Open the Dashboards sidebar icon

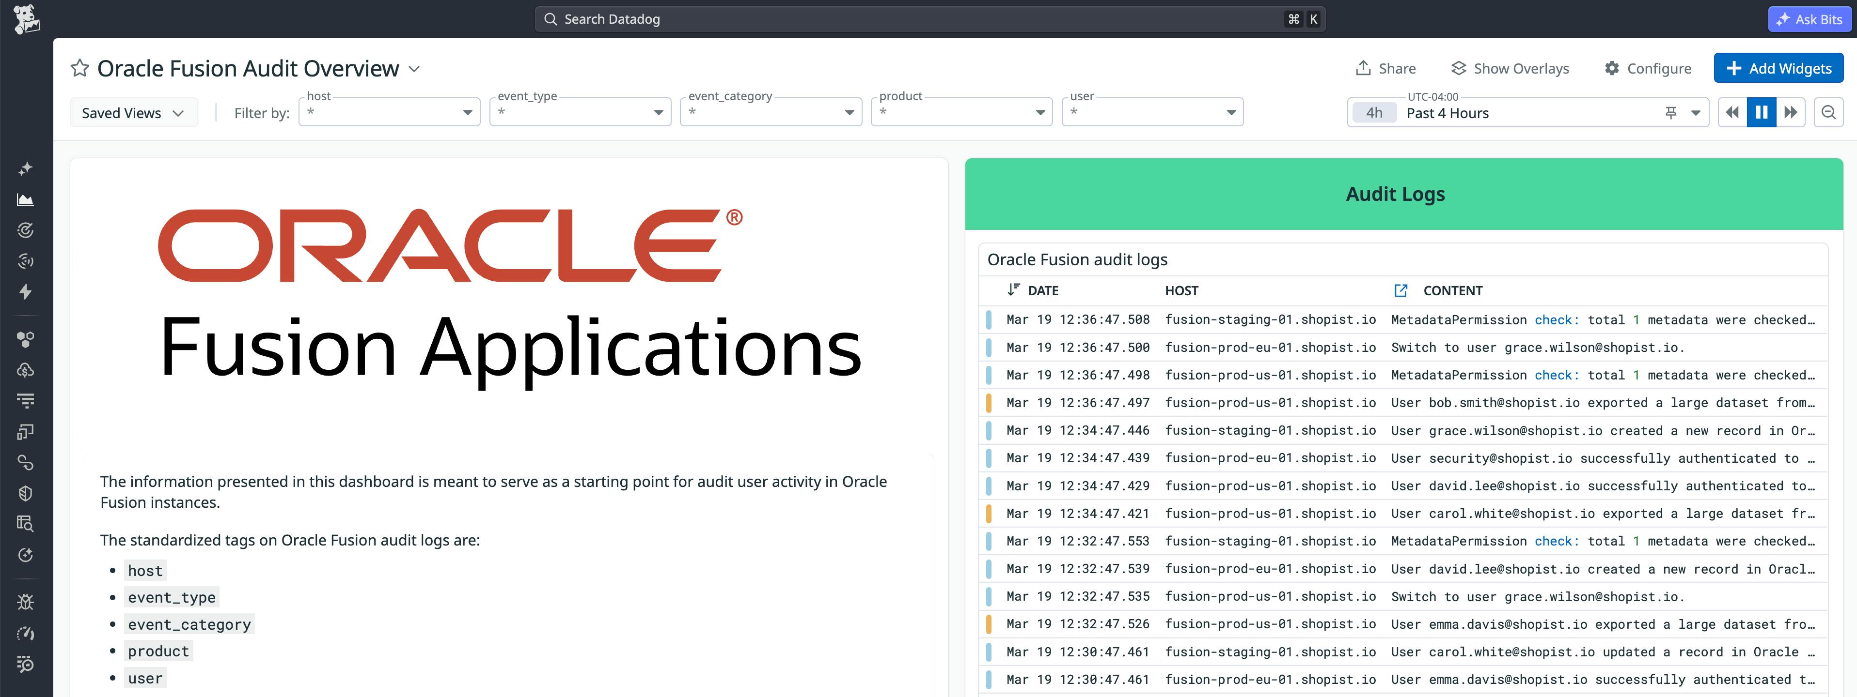(x=26, y=199)
